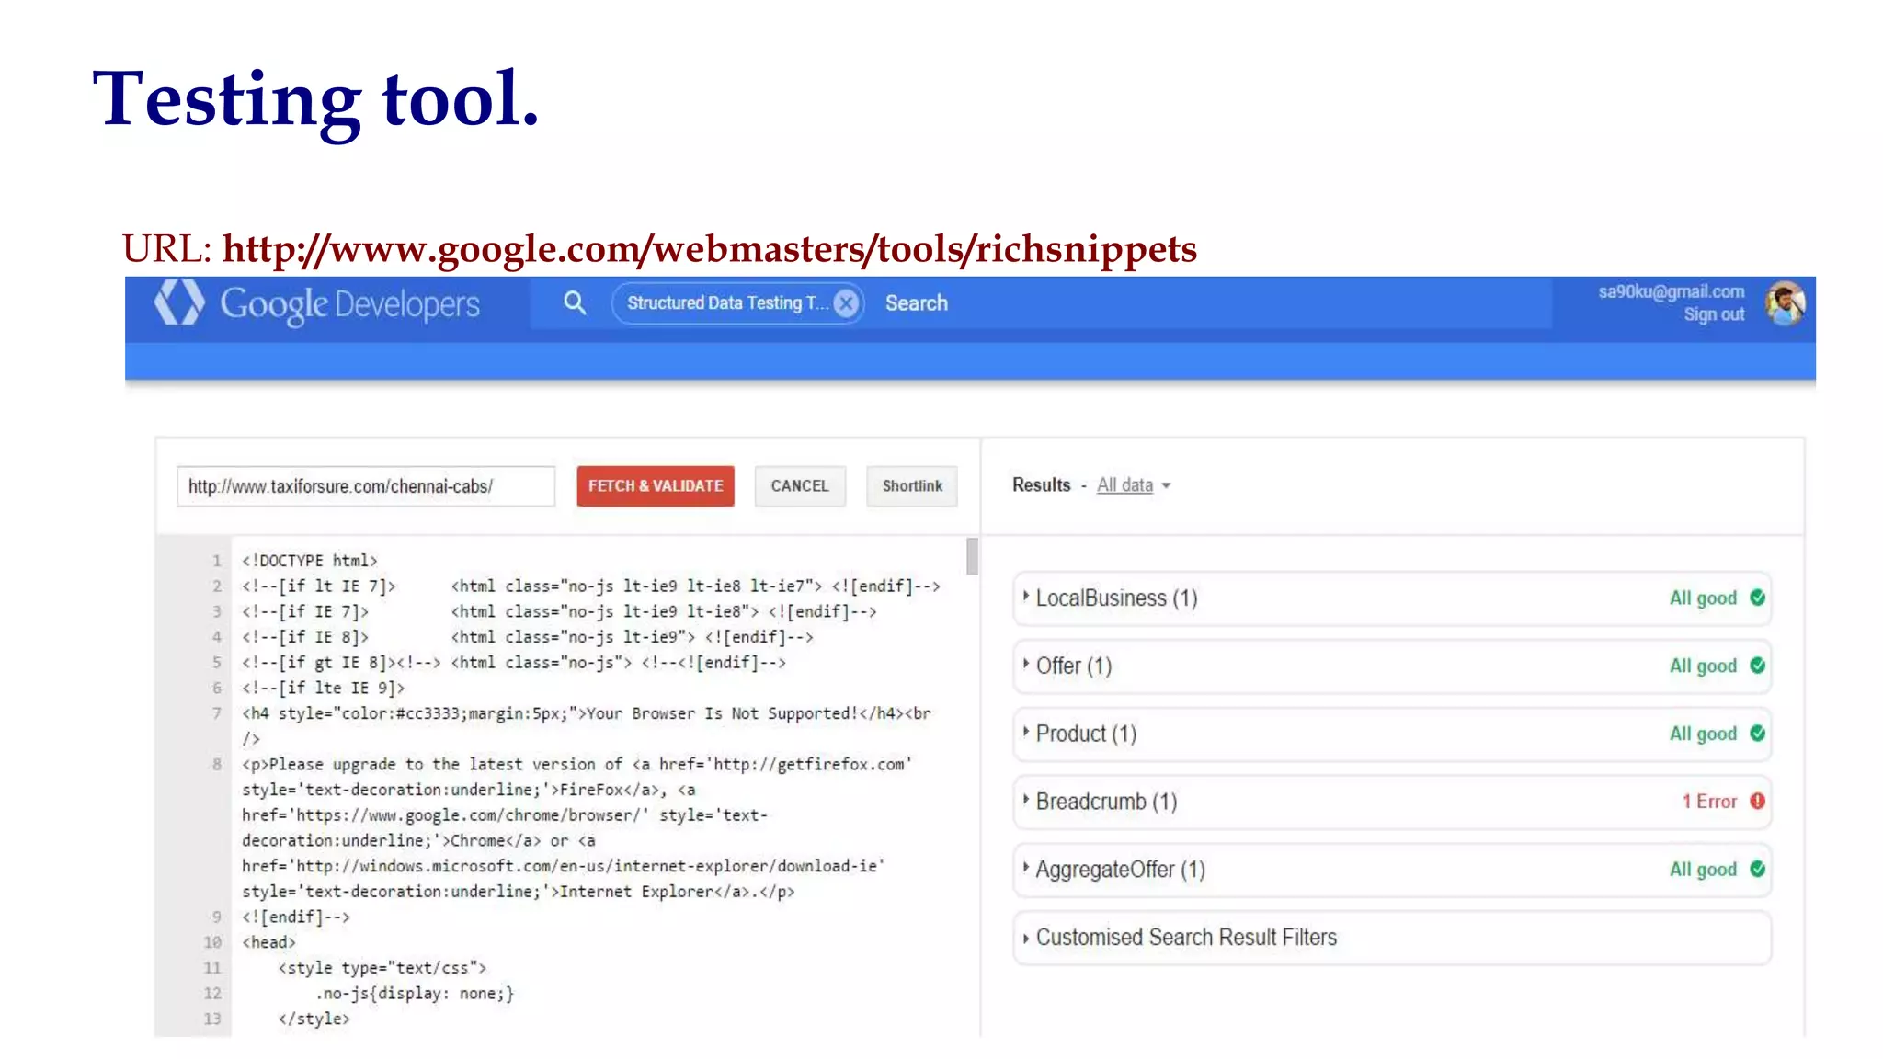
Task: Click the <style type="text/css"> line 11
Action: click(382, 968)
